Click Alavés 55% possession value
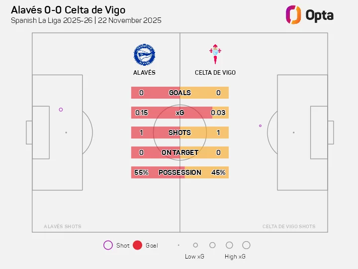Image resolution: width=358 pixels, height=269 pixels. (x=141, y=172)
